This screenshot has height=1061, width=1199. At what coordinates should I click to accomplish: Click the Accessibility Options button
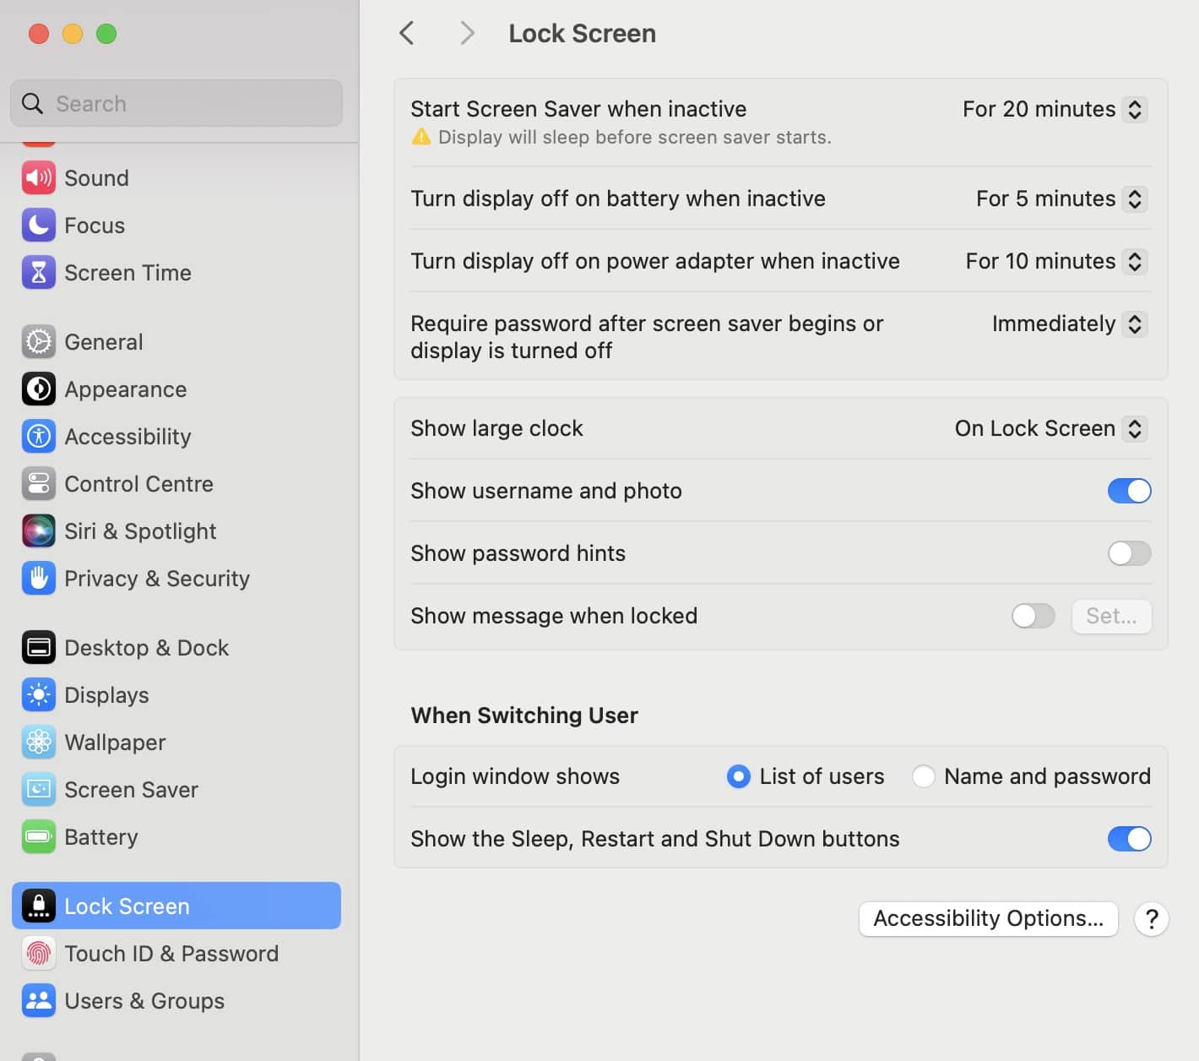coord(988,918)
